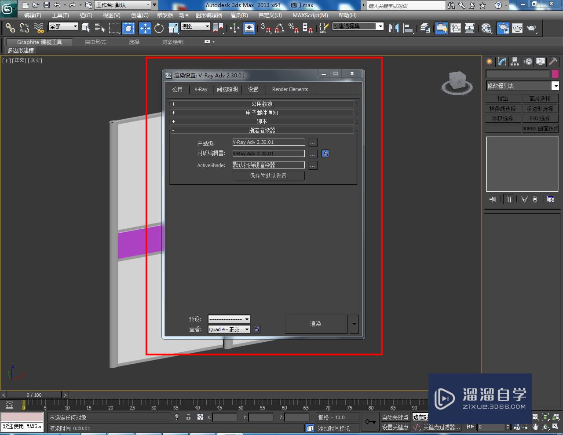Toggle Keyboard Shortcut Override icon

click(249, 28)
